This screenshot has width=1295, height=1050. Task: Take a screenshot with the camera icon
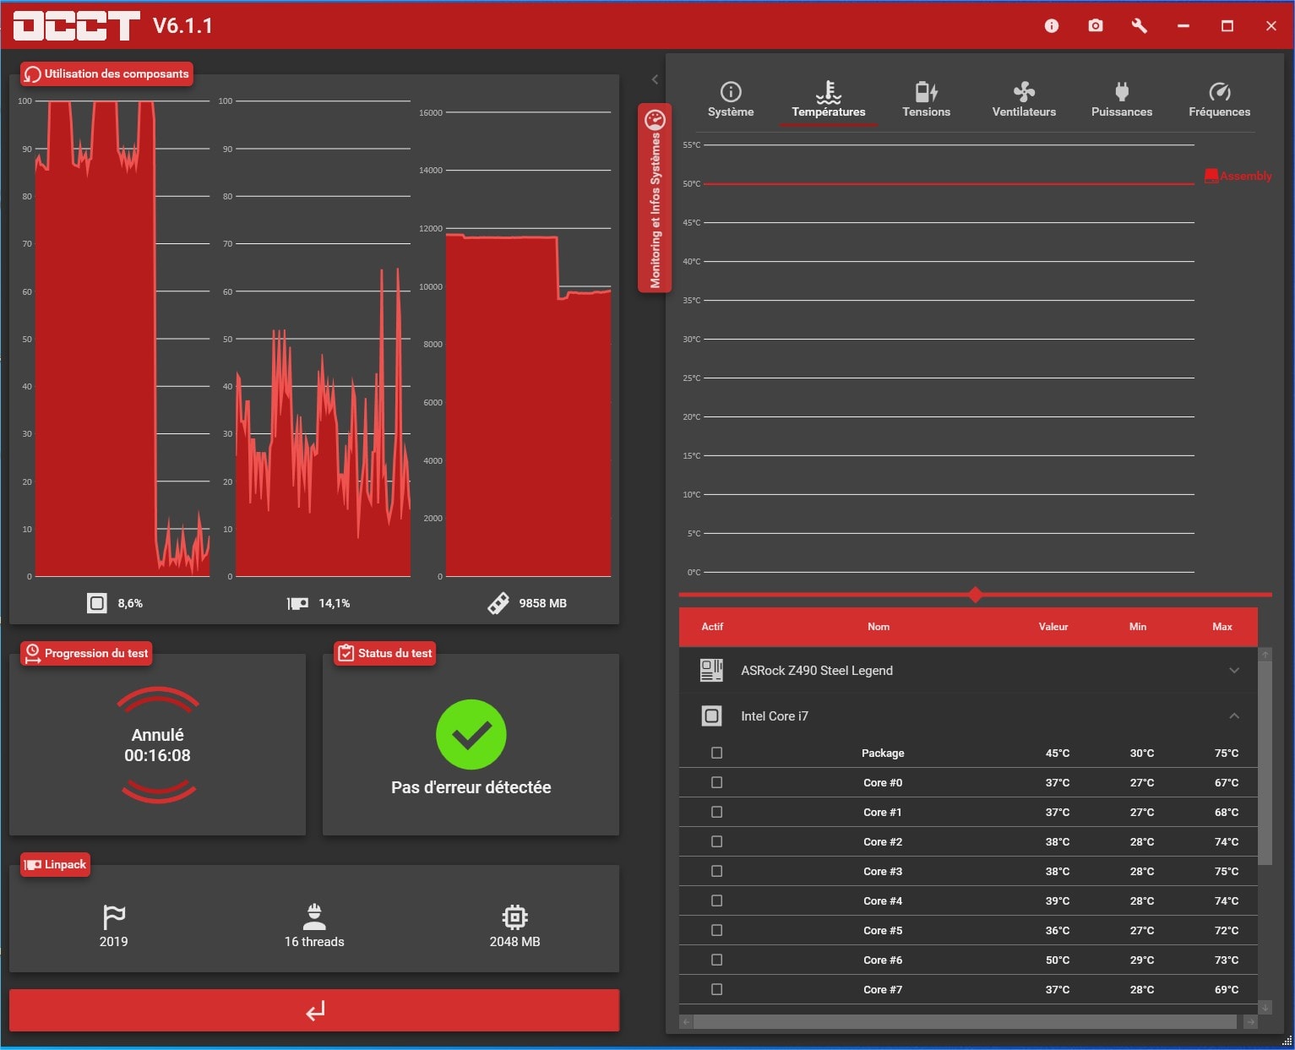(1096, 26)
